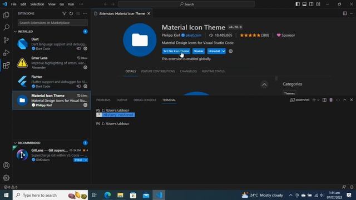Uninstall the Material Icon Theme extension

214,51
